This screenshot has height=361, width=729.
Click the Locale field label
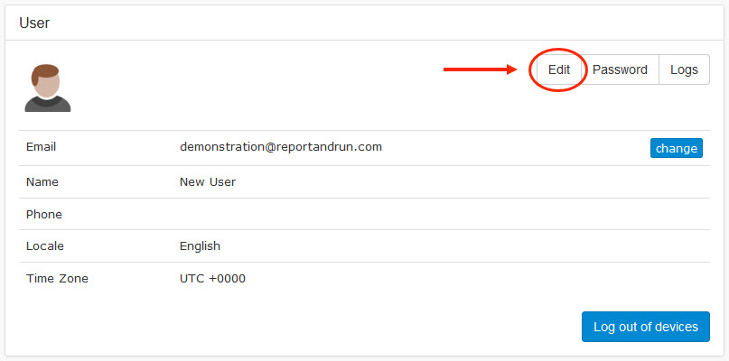coord(45,245)
